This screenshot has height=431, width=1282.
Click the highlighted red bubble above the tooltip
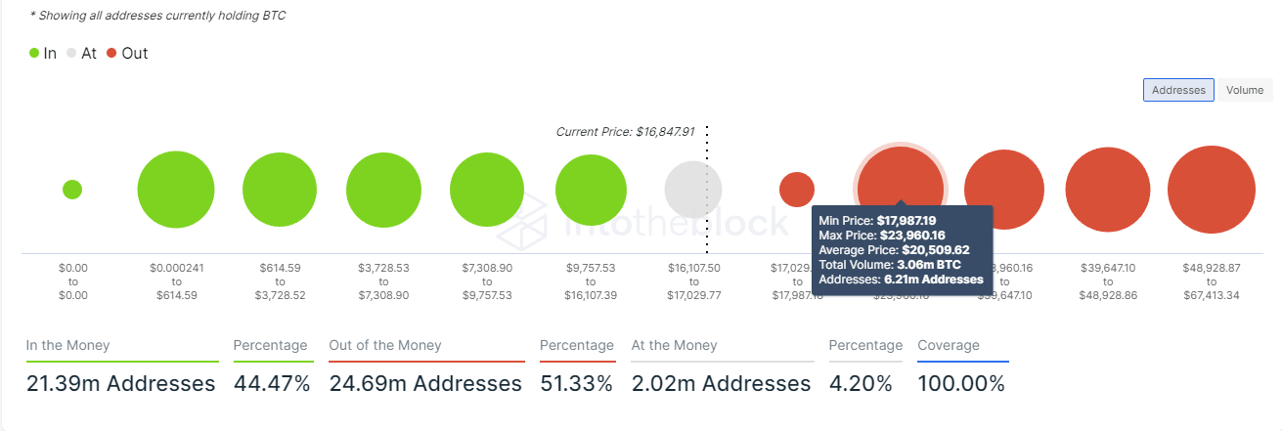point(900,181)
